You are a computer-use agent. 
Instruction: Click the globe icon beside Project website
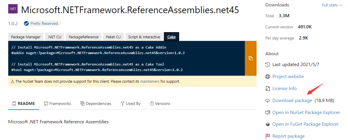click(x=268, y=76)
